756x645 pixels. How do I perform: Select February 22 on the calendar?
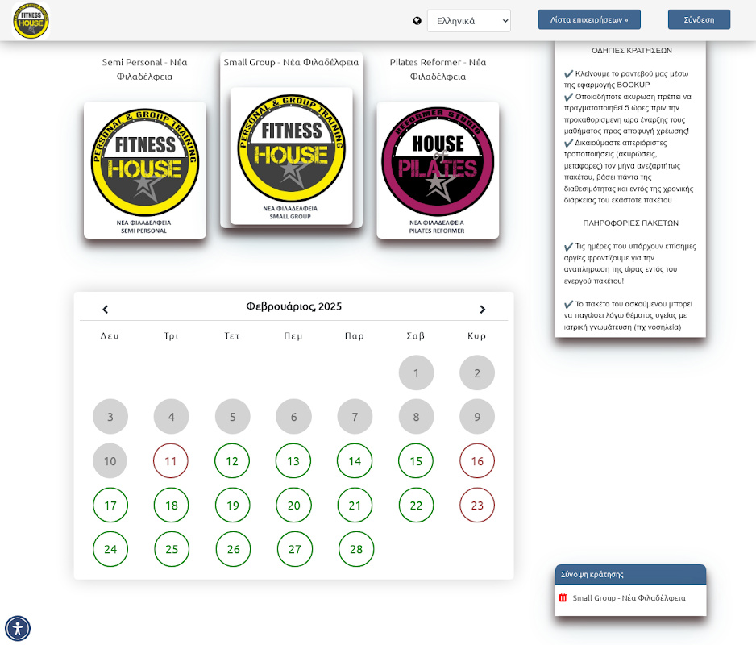pos(416,505)
